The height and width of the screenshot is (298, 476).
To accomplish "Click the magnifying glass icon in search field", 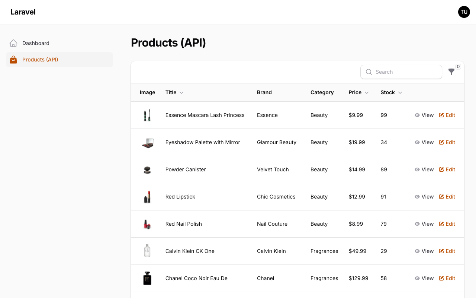I will pos(369,72).
